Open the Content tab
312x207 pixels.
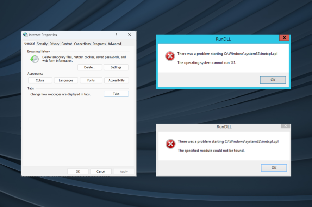coord(67,44)
